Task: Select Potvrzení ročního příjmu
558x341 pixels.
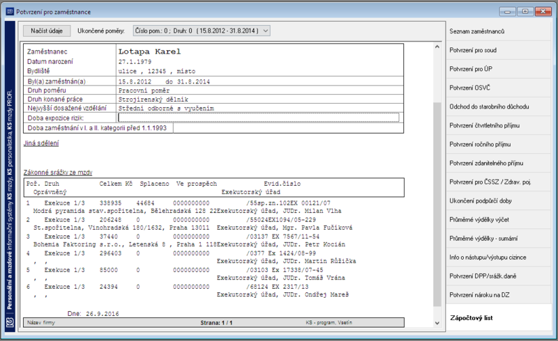Action: coord(498,144)
